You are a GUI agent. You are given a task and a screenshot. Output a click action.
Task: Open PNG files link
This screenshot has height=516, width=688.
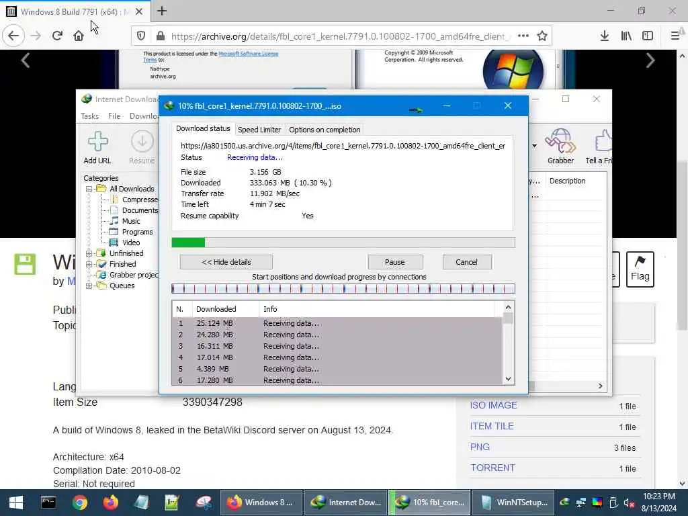click(x=480, y=447)
